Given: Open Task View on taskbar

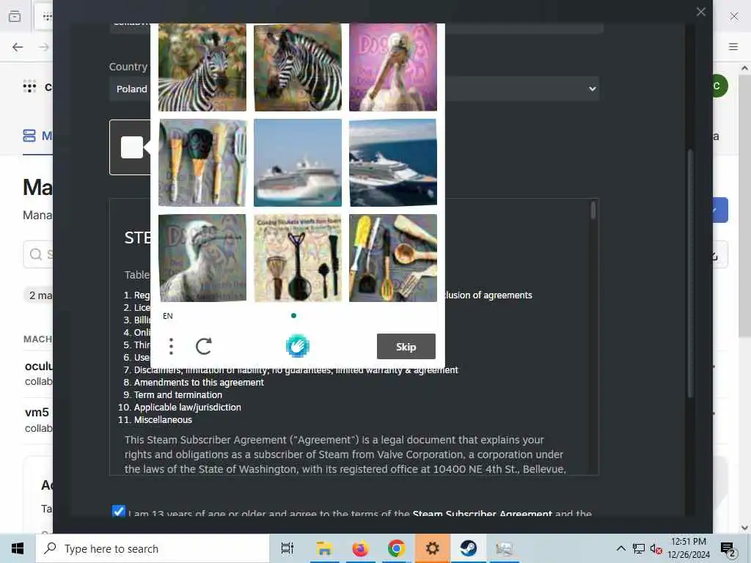Looking at the screenshot, I should click(x=287, y=548).
